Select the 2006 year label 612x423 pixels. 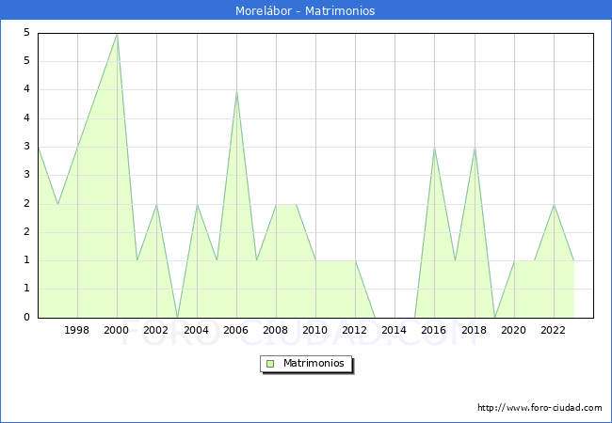coord(236,330)
